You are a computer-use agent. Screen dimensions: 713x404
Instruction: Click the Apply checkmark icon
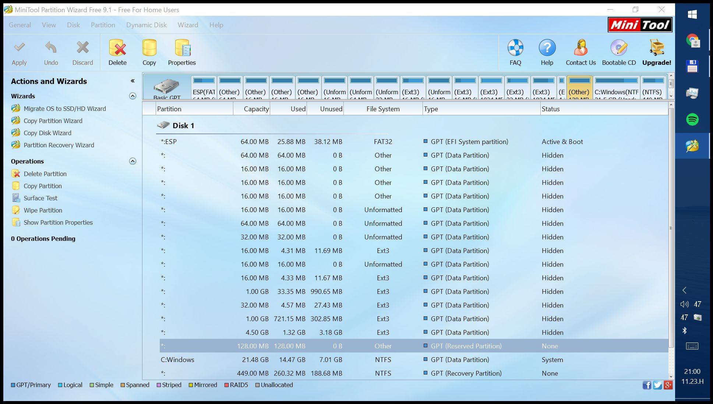tap(19, 48)
